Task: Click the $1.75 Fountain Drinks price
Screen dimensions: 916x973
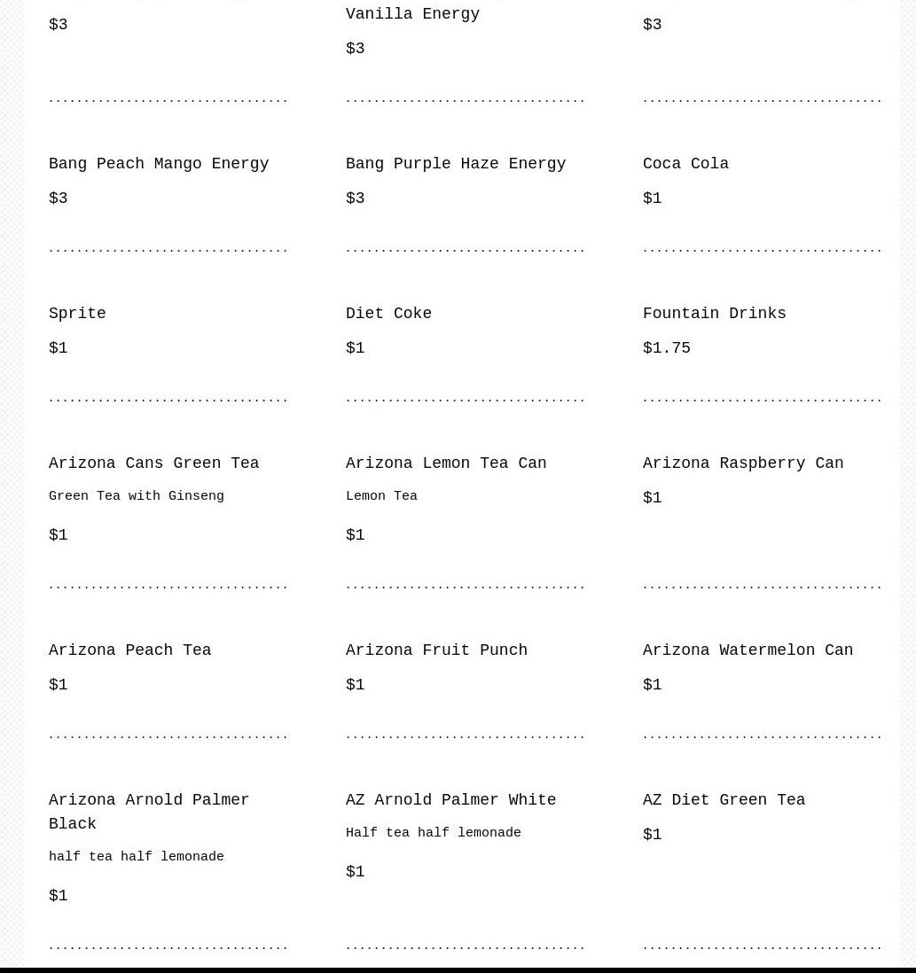Action: (x=667, y=348)
